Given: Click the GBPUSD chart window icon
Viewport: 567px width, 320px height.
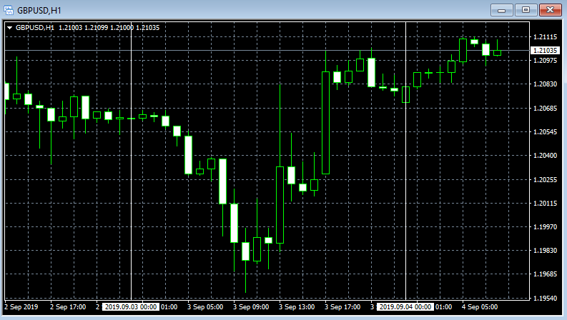Looking at the screenshot, I should click(9, 10).
